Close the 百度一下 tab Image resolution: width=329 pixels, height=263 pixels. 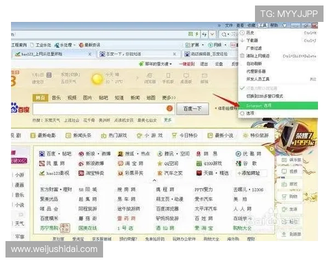pos(174,54)
